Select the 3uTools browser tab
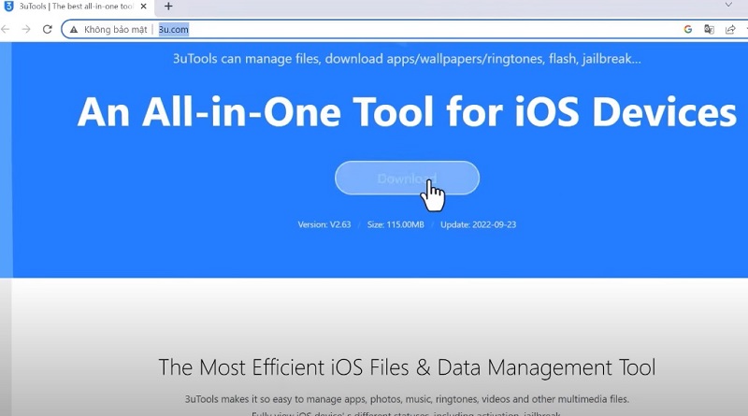Screen dimensions: 748x416 point(77,7)
